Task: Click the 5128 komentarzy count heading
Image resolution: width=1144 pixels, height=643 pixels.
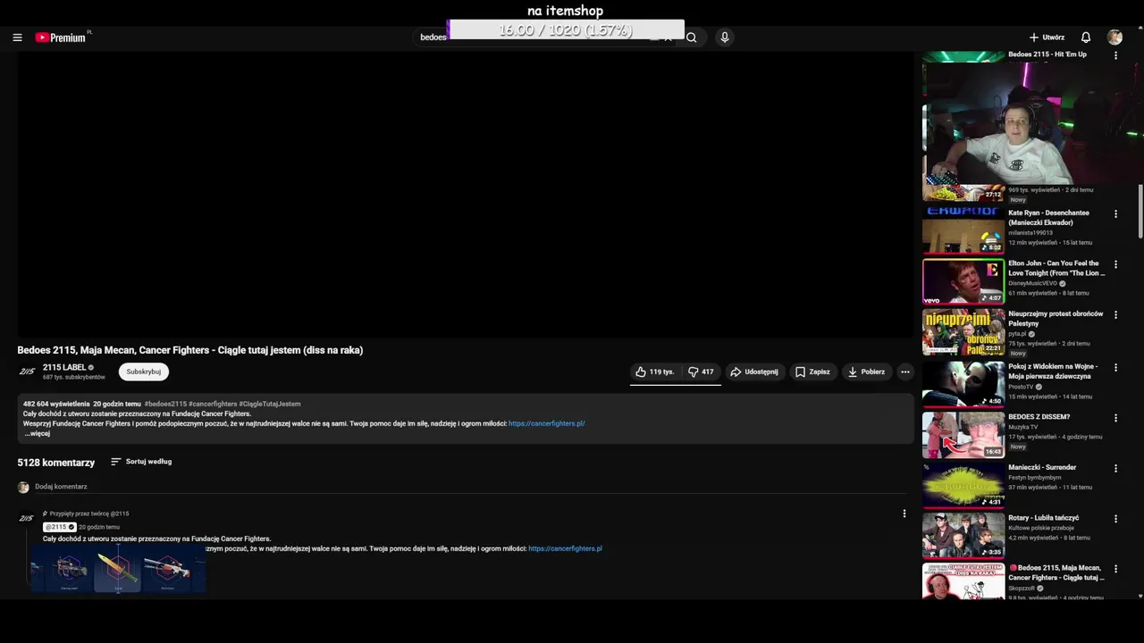Action: pyautogui.click(x=56, y=463)
